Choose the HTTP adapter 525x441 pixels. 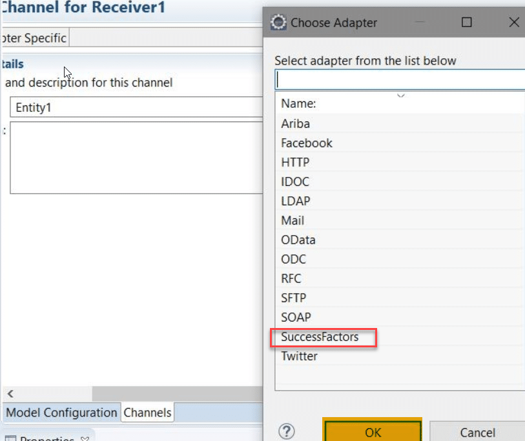point(295,162)
